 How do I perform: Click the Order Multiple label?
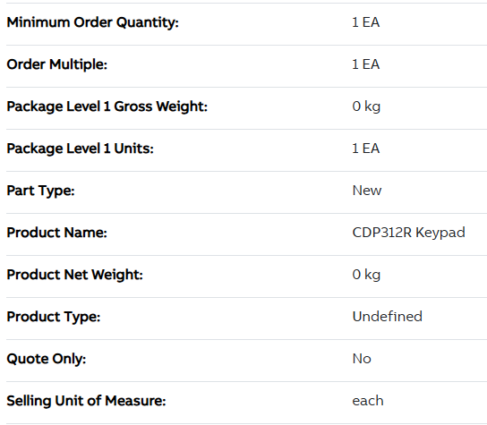(56, 64)
